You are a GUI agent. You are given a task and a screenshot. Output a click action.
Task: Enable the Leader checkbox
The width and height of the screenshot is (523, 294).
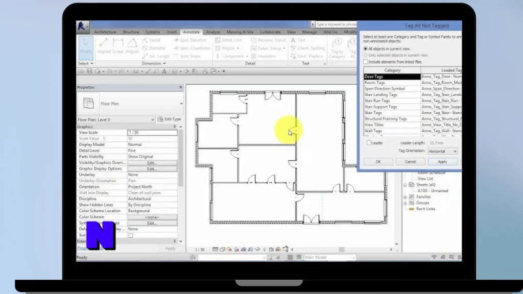pyautogui.click(x=369, y=143)
